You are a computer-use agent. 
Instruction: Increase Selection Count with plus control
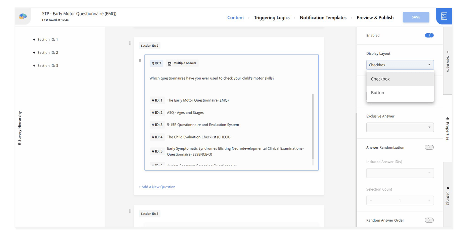429,200
